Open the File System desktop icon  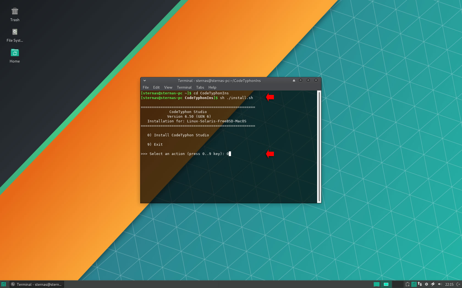[15, 32]
